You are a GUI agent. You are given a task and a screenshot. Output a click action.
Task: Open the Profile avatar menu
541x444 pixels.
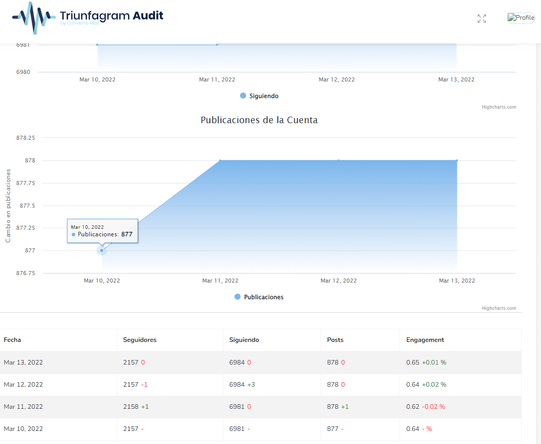coord(521,18)
